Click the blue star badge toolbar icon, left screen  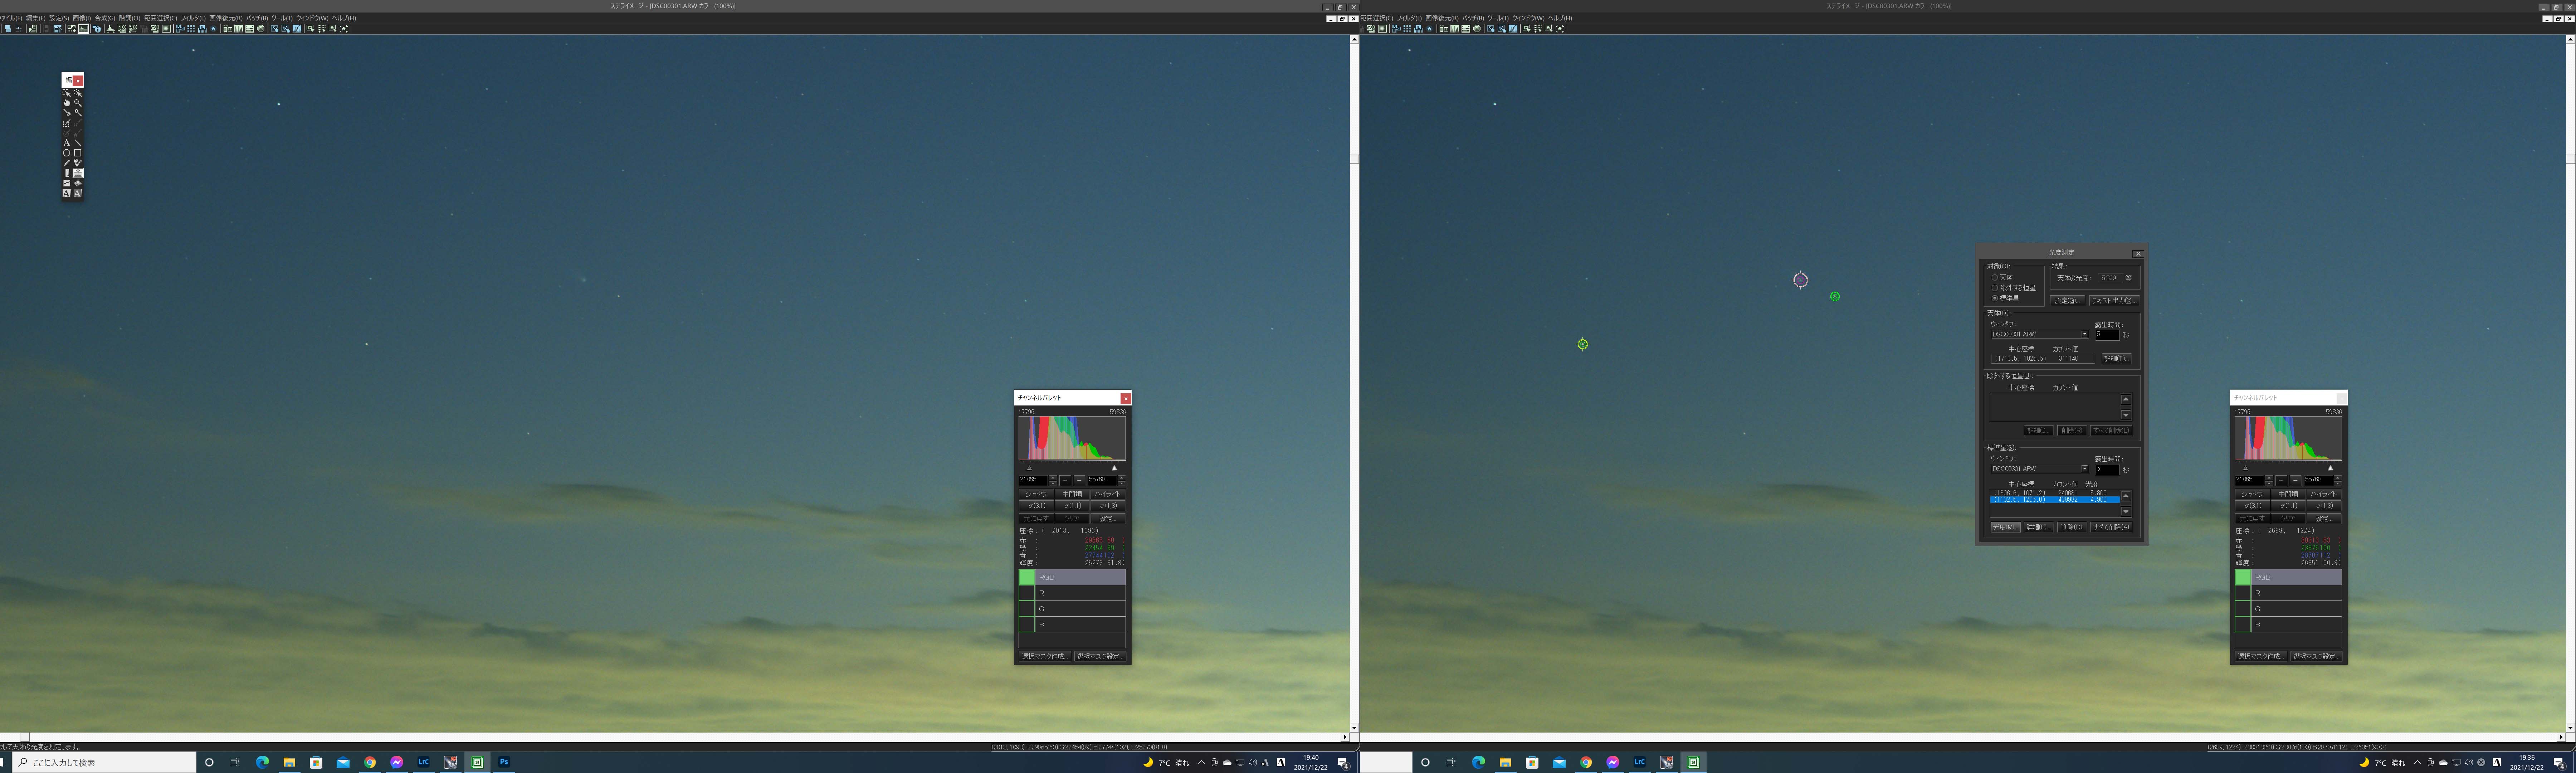point(213,29)
